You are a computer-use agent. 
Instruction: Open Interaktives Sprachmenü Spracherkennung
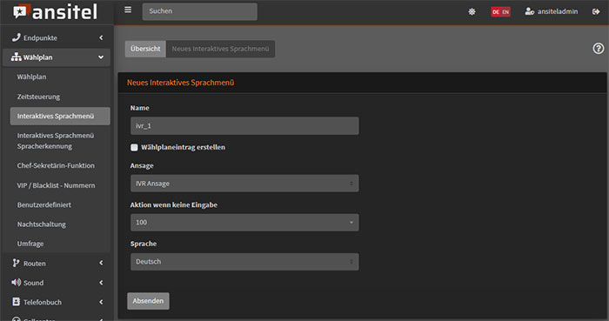point(56,141)
